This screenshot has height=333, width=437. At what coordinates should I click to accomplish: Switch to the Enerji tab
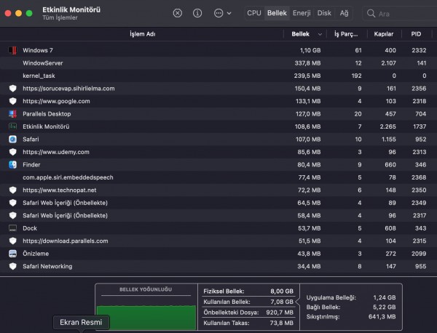click(302, 13)
